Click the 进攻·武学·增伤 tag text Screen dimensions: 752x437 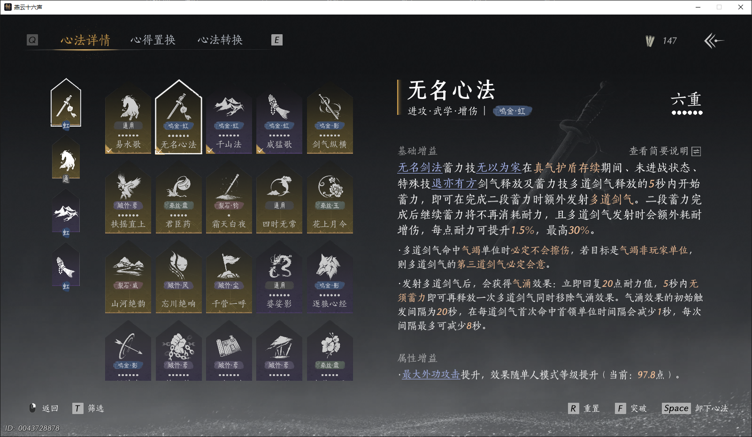(442, 111)
